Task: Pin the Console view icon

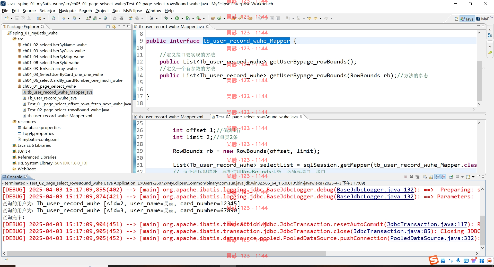Action: 451,177
